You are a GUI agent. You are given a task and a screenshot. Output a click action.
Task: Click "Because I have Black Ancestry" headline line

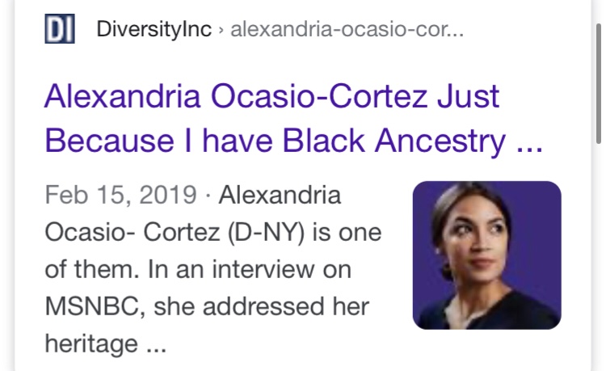click(275, 142)
